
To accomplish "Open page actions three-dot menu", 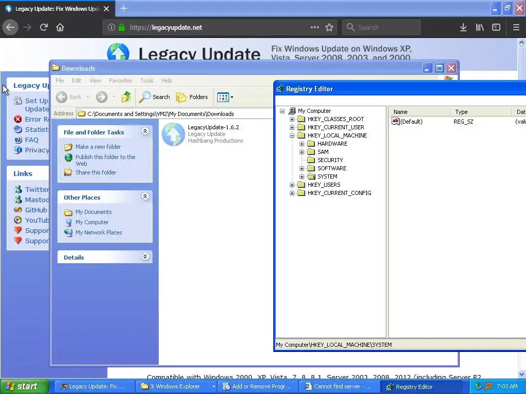I will (315, 28).
